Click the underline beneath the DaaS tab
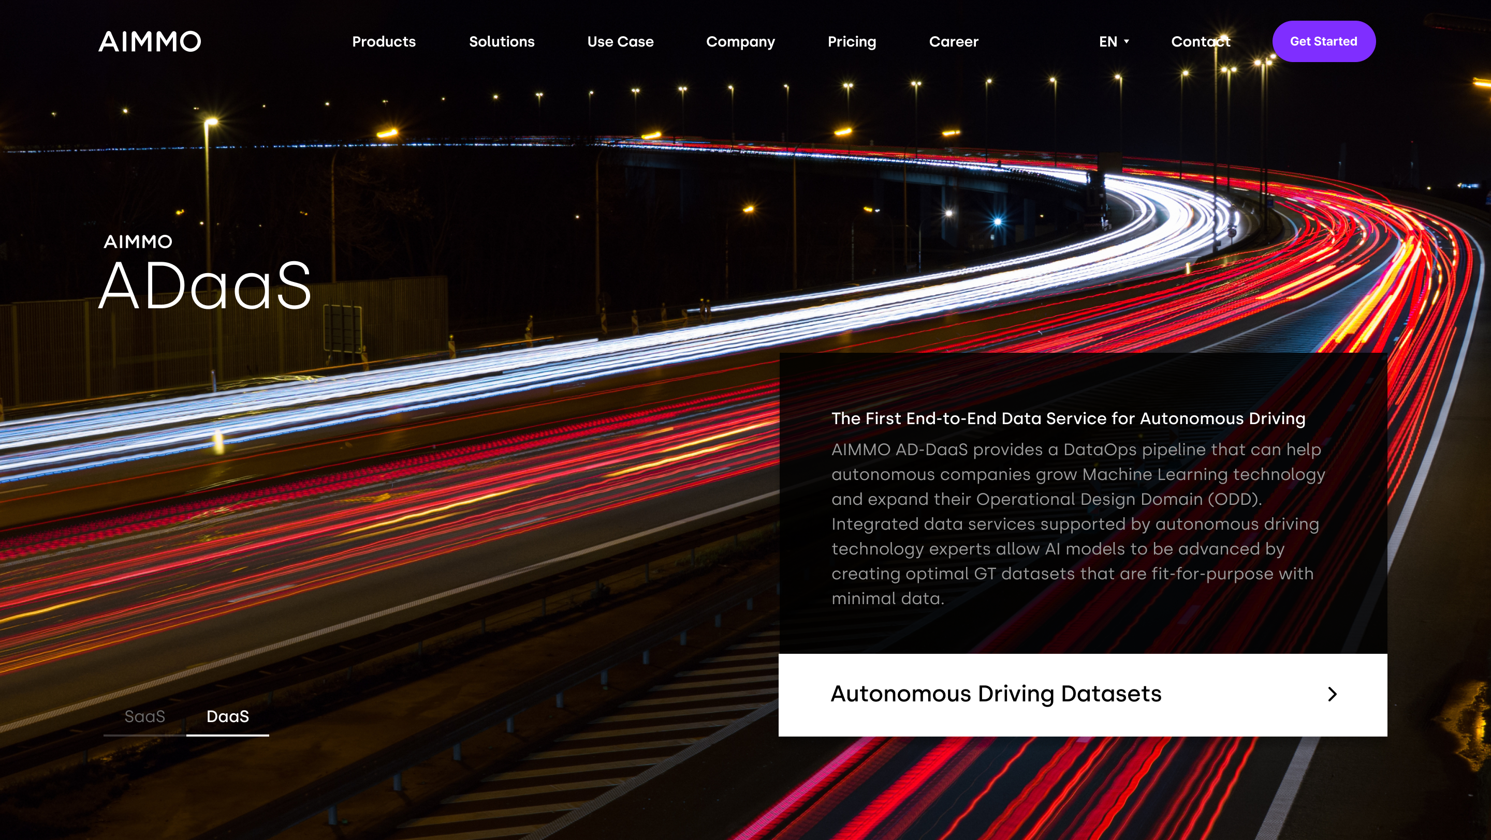This screenshot has height=840, width=1491. click(227, 735)
